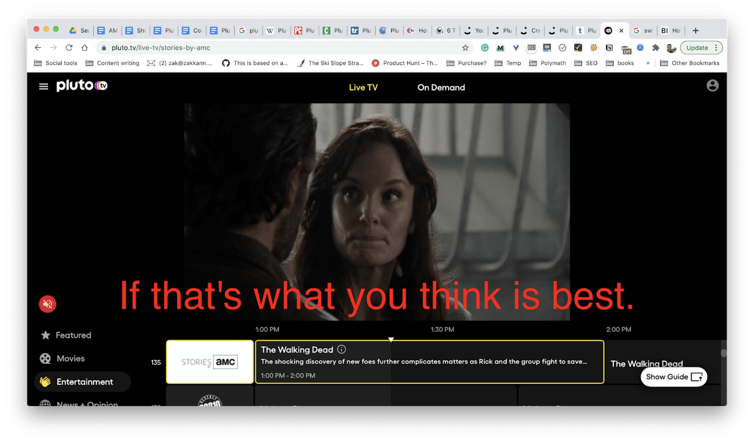Open the Grammarly extension icon

(485, 48)
